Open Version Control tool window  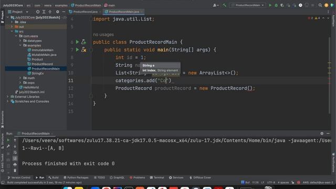tap(19, 177)
